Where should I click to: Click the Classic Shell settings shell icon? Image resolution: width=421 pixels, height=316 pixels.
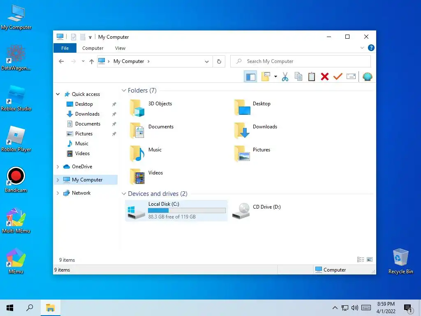[367, 77]
